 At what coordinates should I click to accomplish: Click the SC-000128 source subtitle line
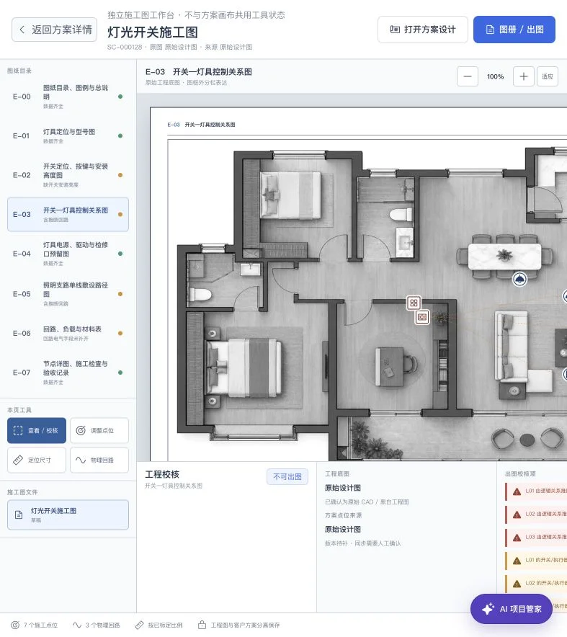coord(179,47)
